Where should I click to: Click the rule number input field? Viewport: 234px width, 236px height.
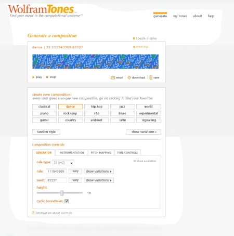click(56, 172)
